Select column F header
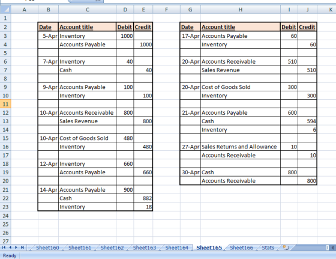Image resolution: width=336 pixels, height=259 pixels. 167,10
